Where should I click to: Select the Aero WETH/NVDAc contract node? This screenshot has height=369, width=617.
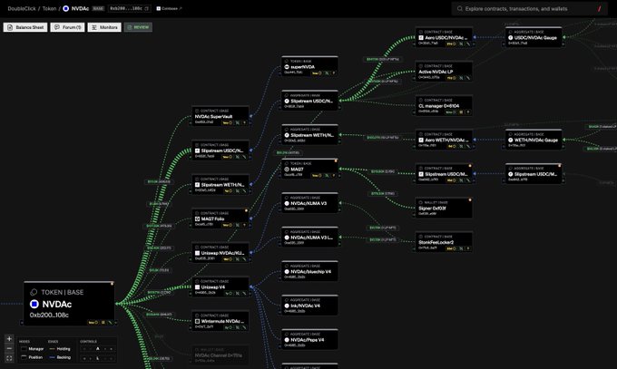444,140
